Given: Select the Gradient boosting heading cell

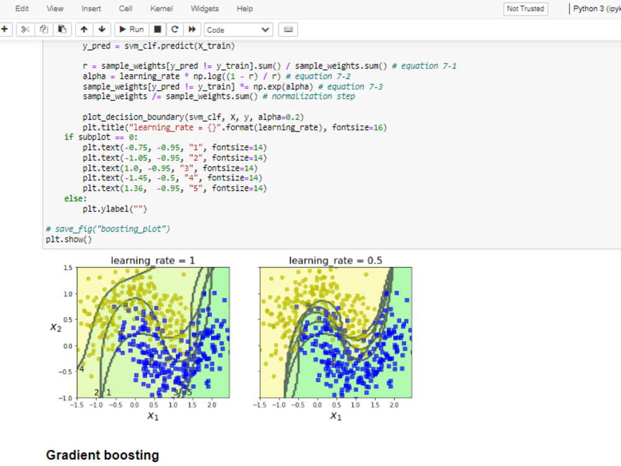Looking at the screenshot, I should [x=102, y=455].
